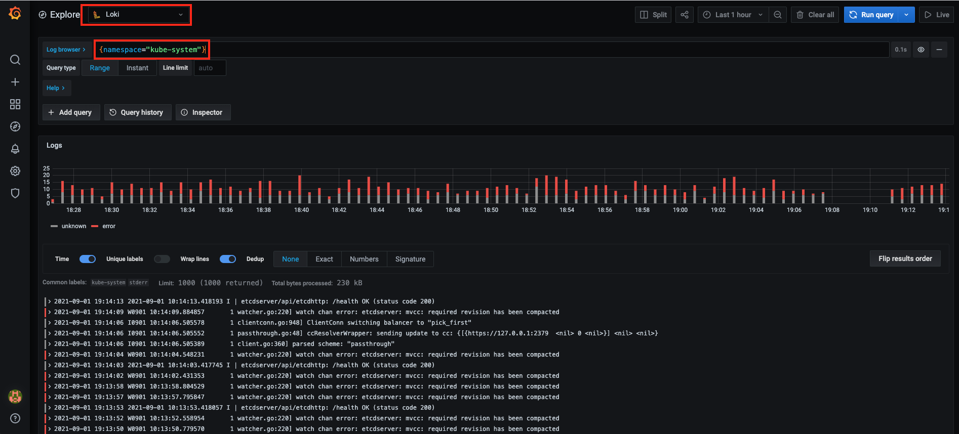Image resolution: width=959 pixels, height=434 pixels.
Task: Click the Split button
Action: click(x=653, y=15)
